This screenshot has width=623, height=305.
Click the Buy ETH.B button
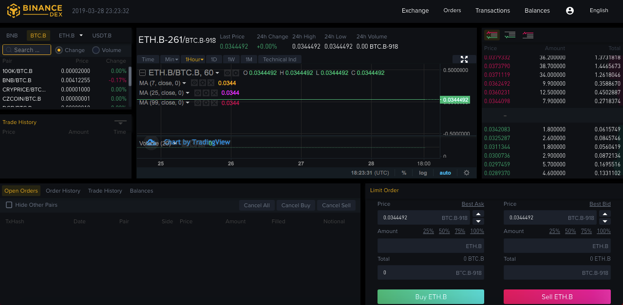[431, 297]
